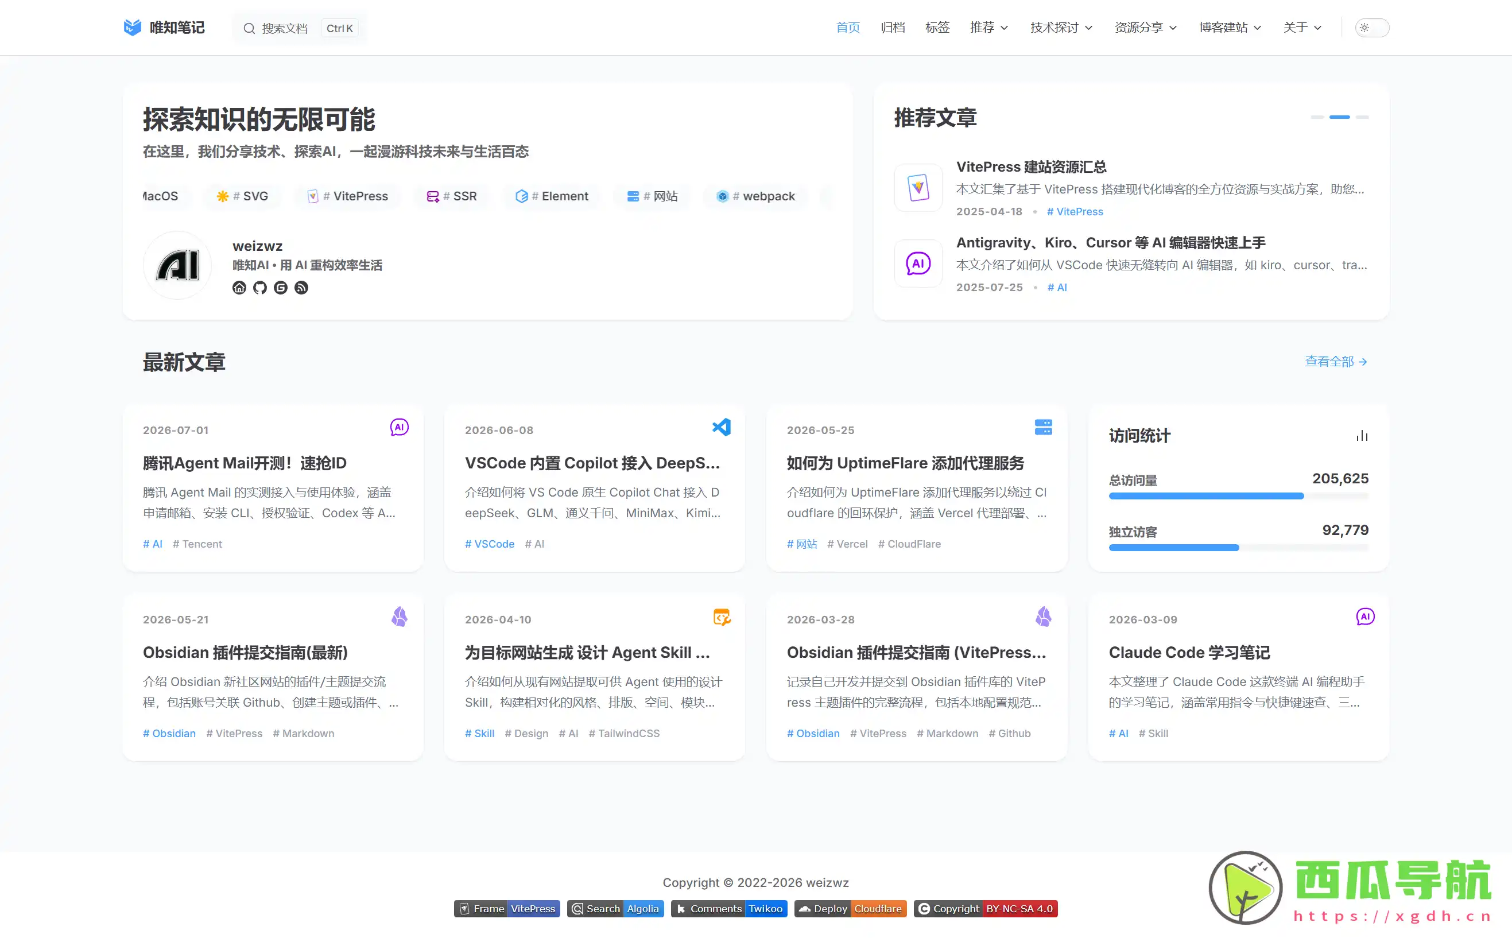Click the Obsidian icon on 2026-03-28 card
This screenshot has width=1512, height=938.
1043,617
